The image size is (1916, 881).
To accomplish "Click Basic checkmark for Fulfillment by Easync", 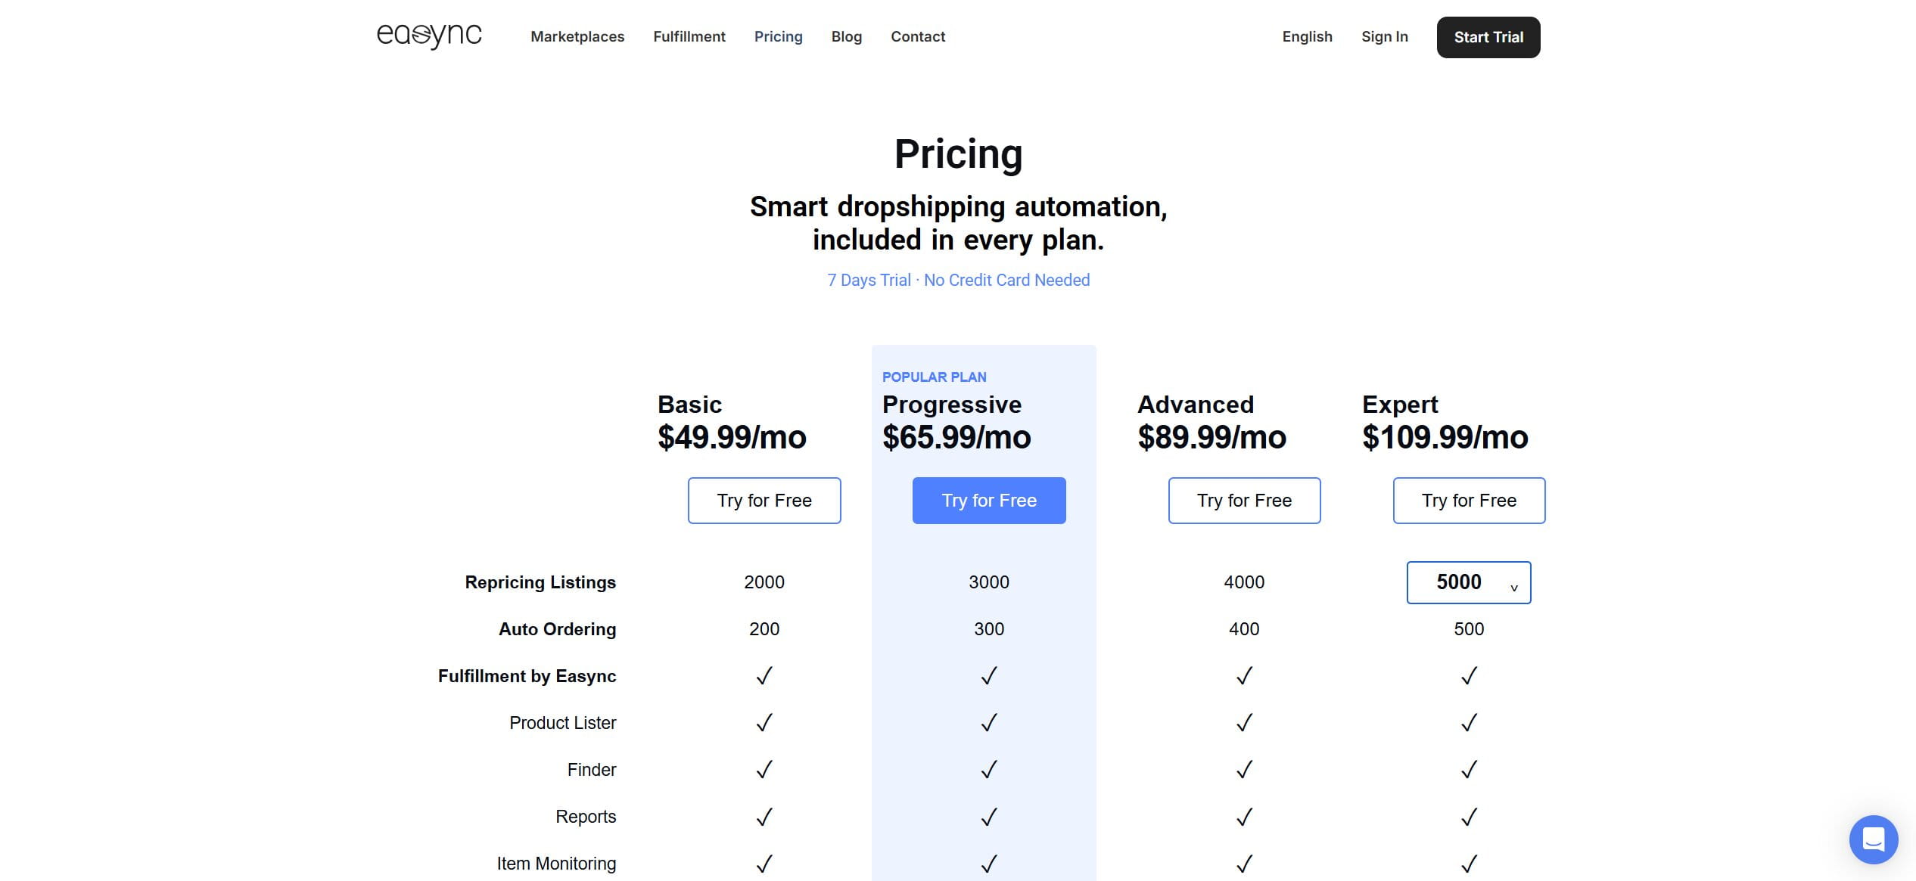I will tap(764, 675).
